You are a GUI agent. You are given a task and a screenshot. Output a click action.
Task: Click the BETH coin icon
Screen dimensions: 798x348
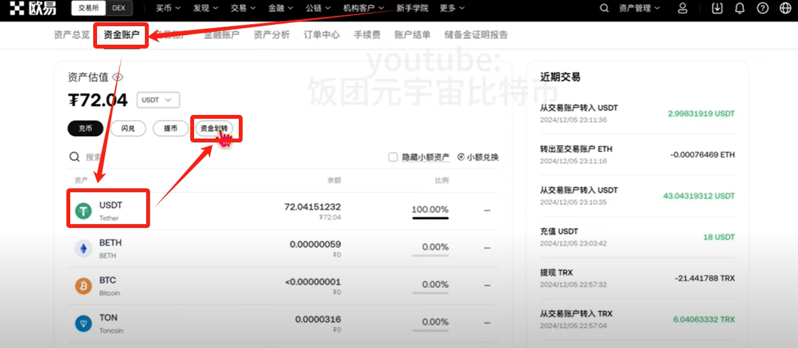(x=84, y=248)
